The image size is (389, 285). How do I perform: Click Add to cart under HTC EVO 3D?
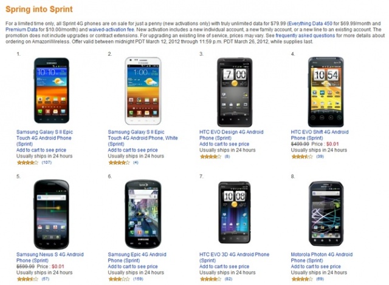click(224, 266)
